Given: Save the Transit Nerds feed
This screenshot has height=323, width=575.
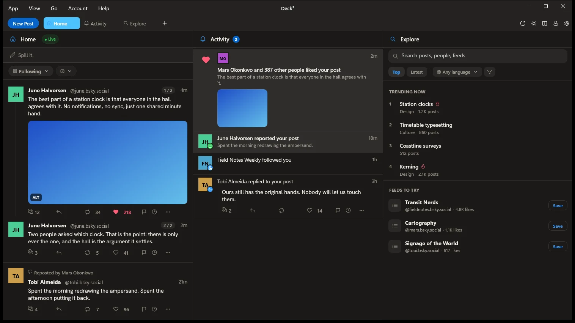Looking at the screenshot, I should click(558, 206).
